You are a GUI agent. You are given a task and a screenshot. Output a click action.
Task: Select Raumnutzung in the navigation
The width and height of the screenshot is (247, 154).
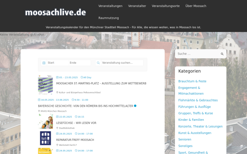(x=109, y=18)
